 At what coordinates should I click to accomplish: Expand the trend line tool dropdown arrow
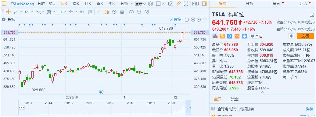tap(21, 12)
